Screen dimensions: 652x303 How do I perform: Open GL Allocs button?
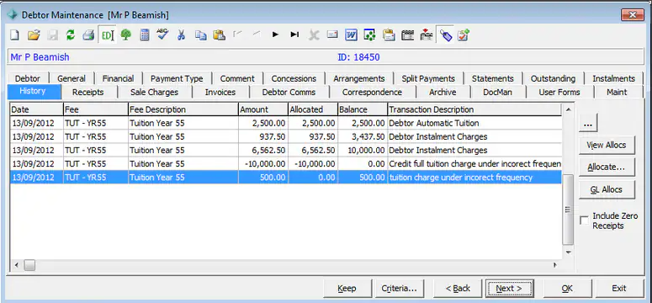coord(607,189)
